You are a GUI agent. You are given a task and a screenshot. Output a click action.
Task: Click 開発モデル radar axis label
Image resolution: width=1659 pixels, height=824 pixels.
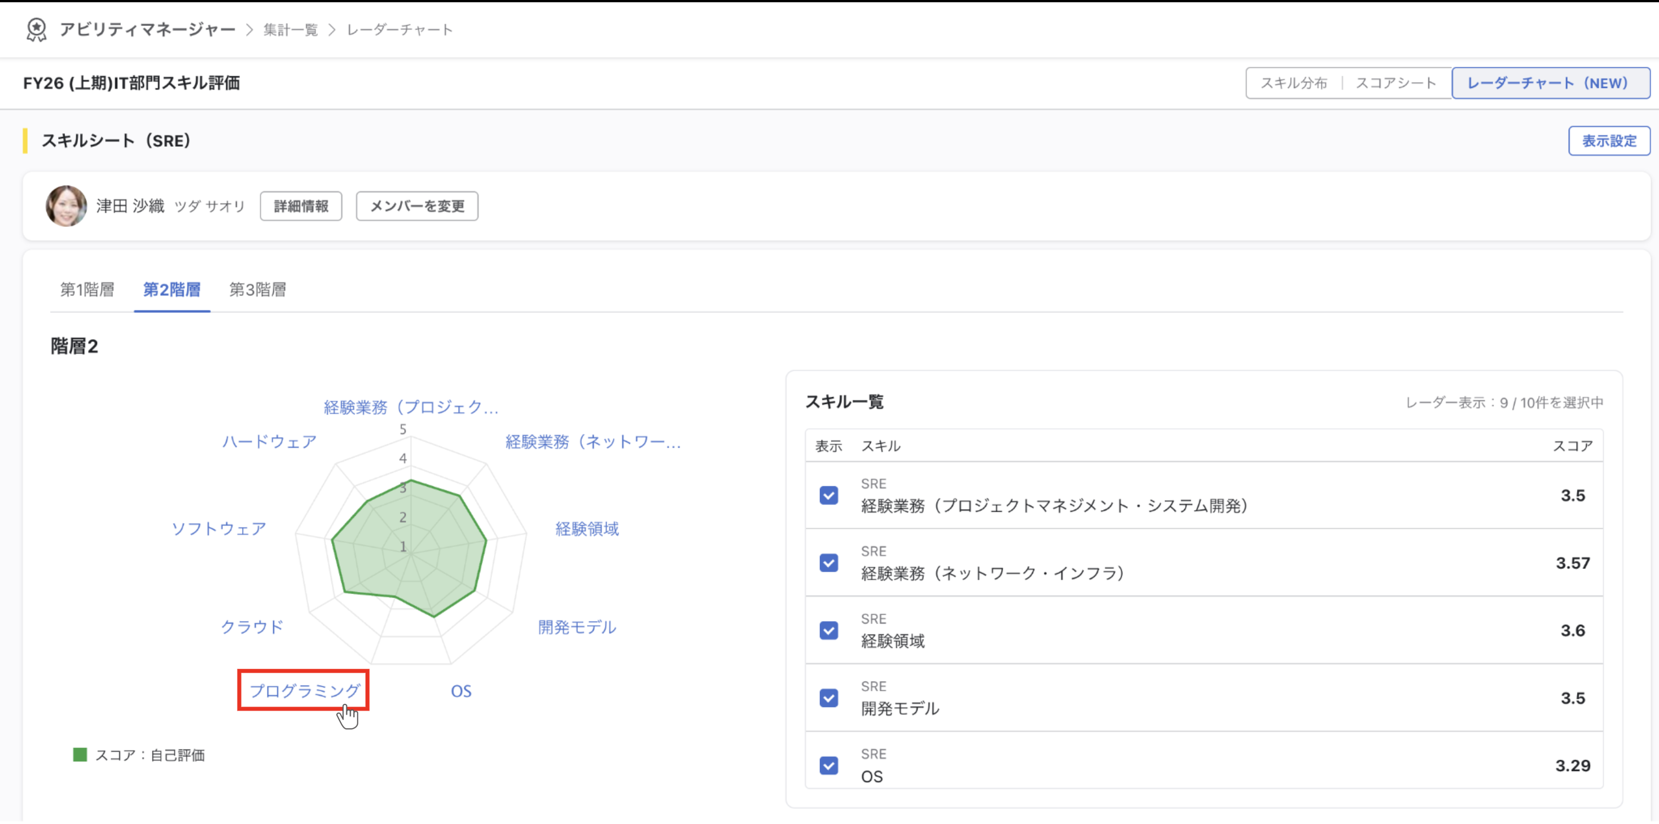[577, 628]
